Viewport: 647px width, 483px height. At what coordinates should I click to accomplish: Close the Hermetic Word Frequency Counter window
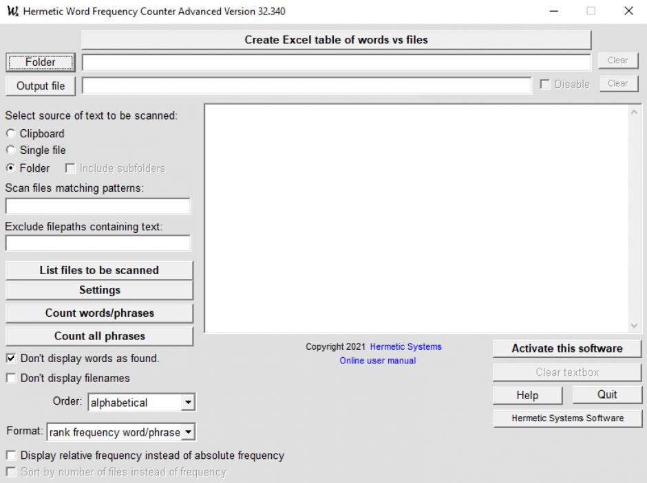[628, 11]
